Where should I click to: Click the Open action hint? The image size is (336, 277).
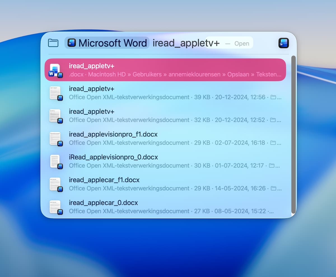[241, 44]
